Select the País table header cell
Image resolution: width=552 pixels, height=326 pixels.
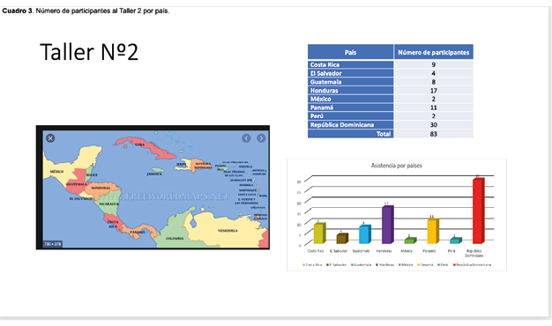pos(351,52)
